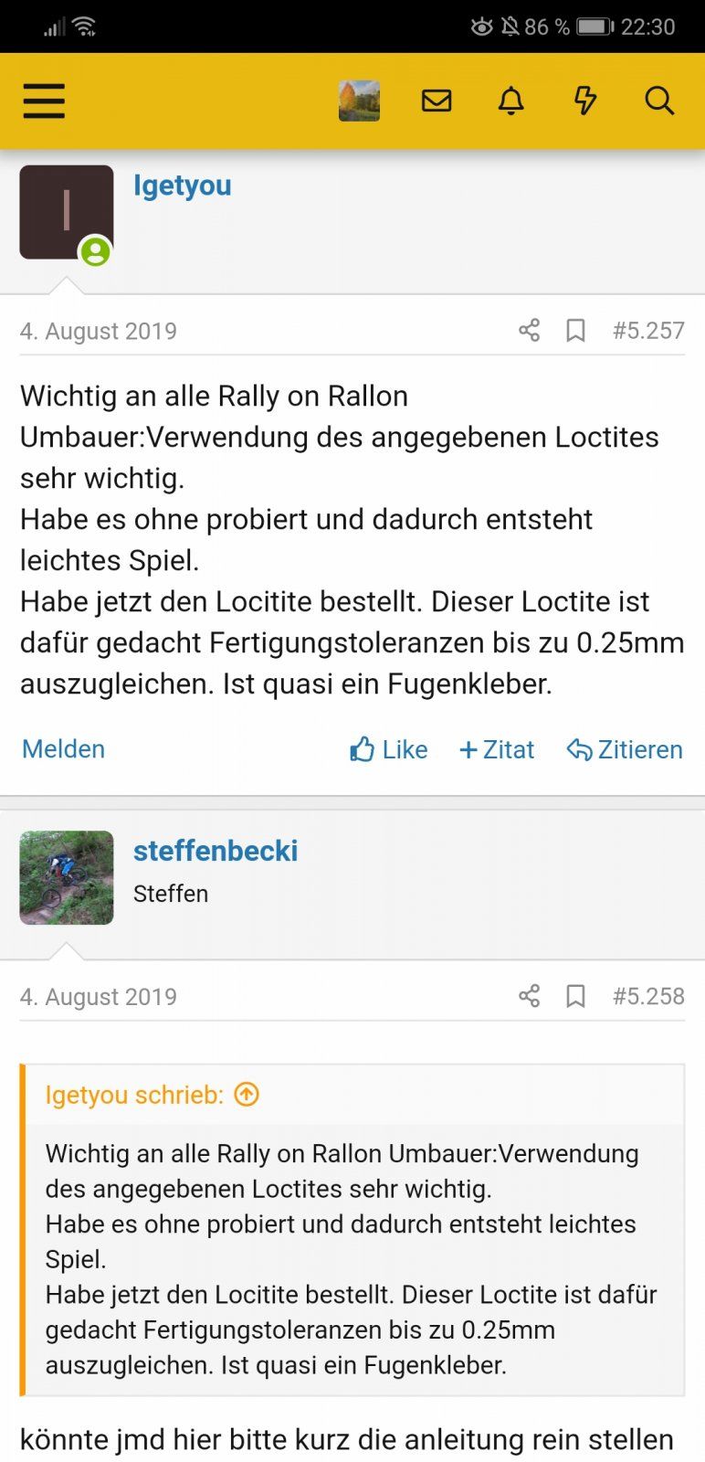Open the private messages envelope icon
The width and height of the screenshot is (705, 1462).
pyautogui.click(x=437, y=101)
